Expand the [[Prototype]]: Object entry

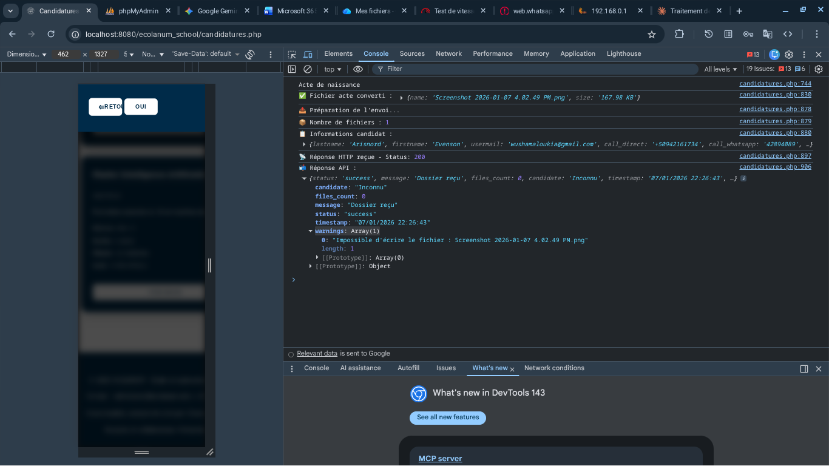click(311, 266)
